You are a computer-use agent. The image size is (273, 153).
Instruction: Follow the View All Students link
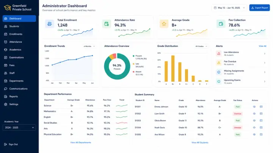click(200, 142)
